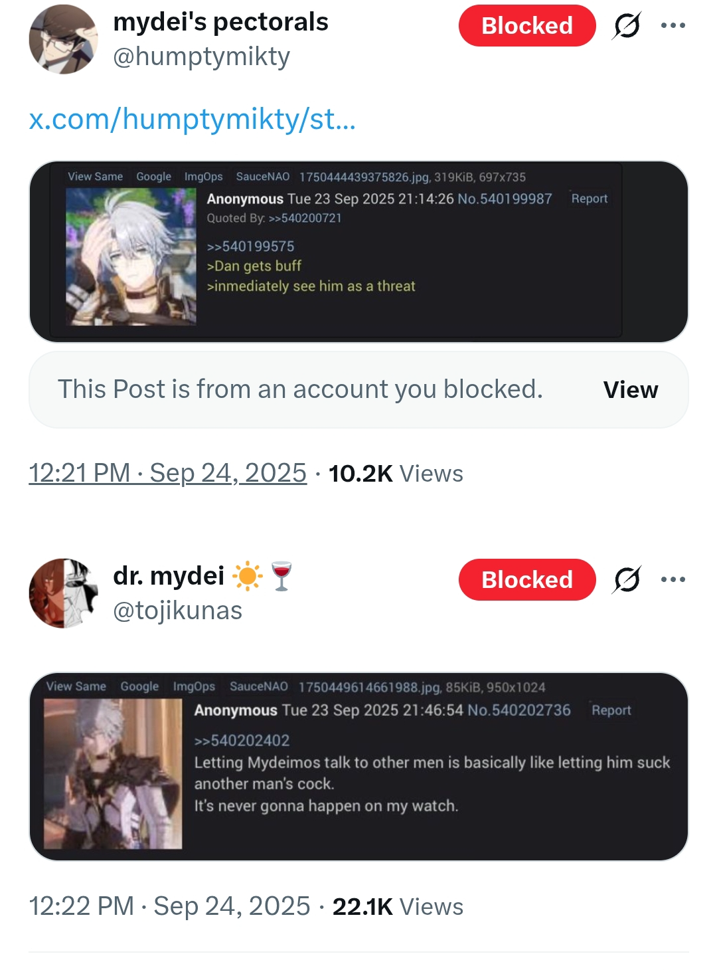Screen dimensions: 717x970
Task: Click the 22.1K Views count
Action: 398,907
